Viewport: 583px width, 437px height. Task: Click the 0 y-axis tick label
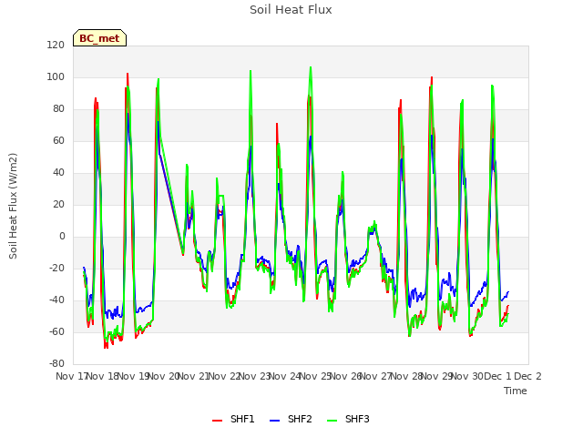click(x=62, y=237)
